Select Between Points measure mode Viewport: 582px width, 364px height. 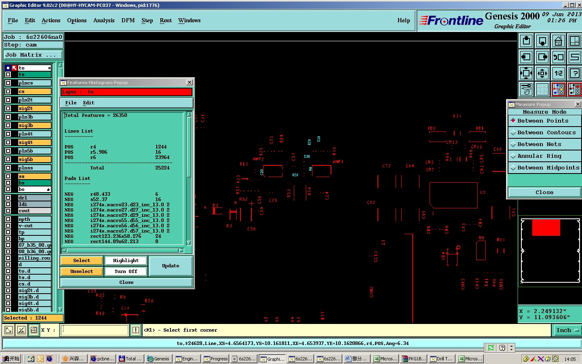click(544, 121)
